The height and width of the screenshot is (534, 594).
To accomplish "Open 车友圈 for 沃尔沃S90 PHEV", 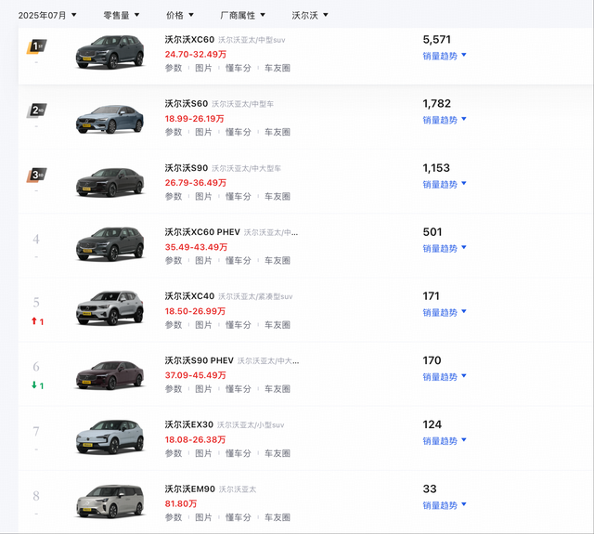I will coord(278,389).
